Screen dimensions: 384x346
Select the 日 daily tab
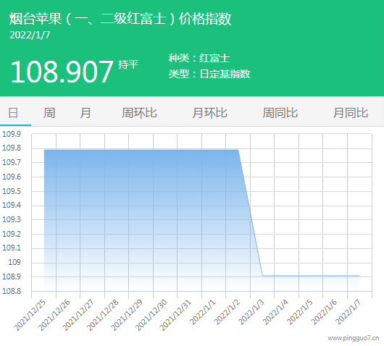(x=13, y=113)
